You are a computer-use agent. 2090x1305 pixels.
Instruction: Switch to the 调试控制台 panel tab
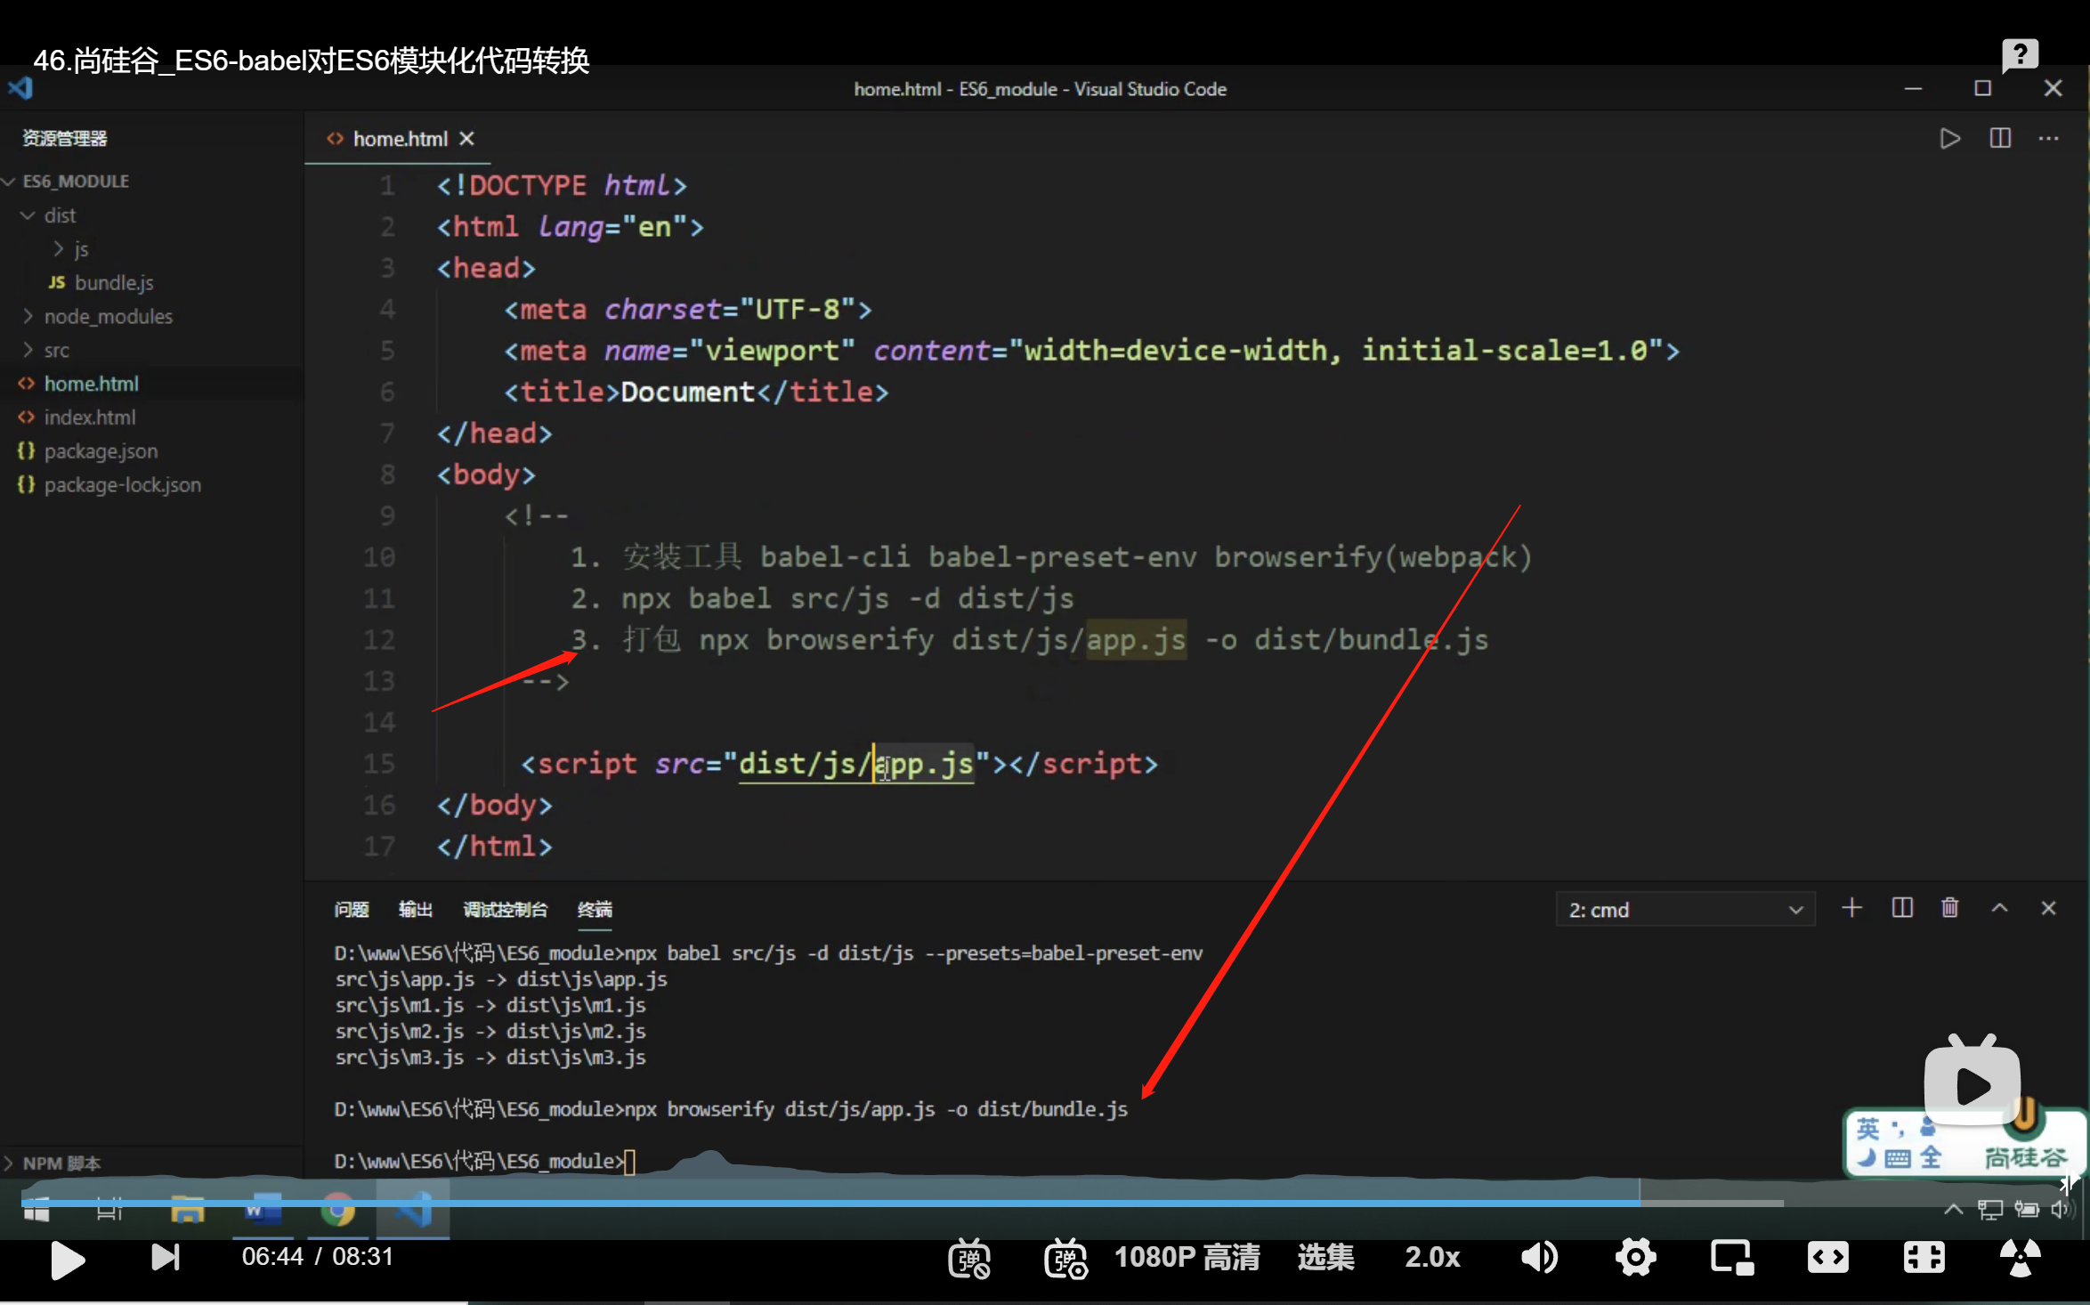(506, 909)
